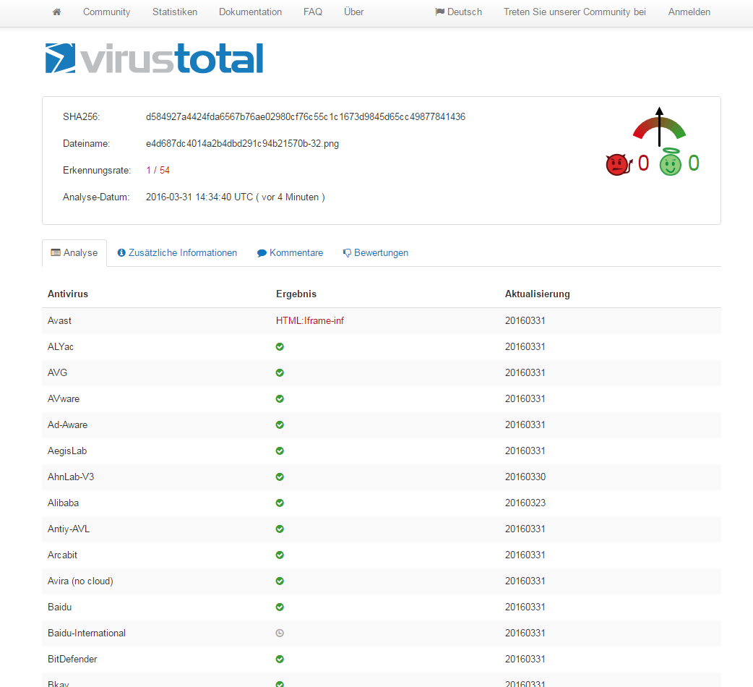753x687 pixels.
Task: Click the green angel harmless vote icon
Action: click(670, 163)
